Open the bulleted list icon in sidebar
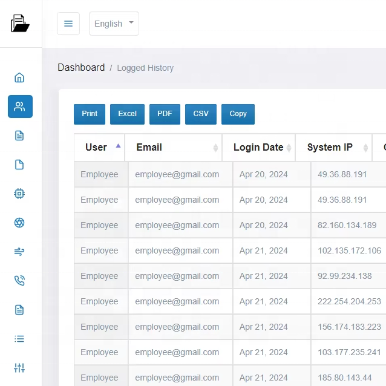Viewport: 386px width, 386px height. [x=19, y=339]
